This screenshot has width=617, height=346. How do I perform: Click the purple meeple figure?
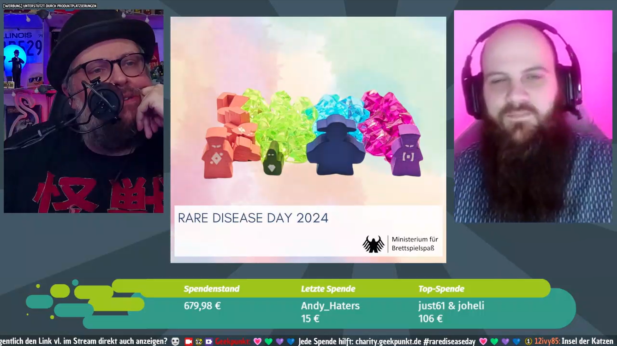tap(406, 151)
